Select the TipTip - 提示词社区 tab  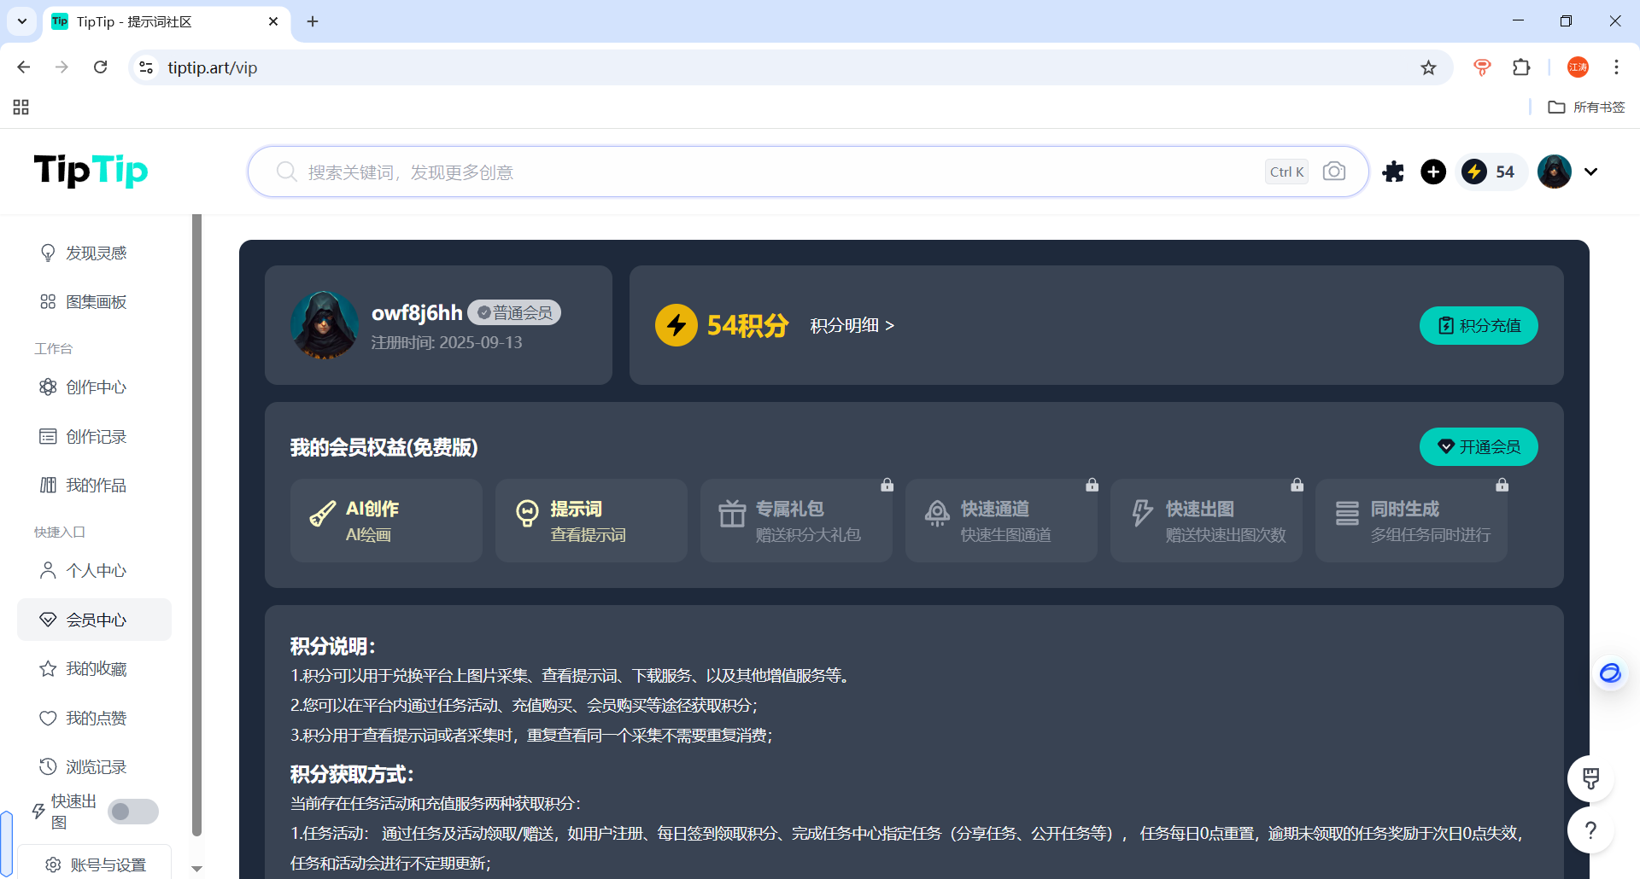[167, 22]
